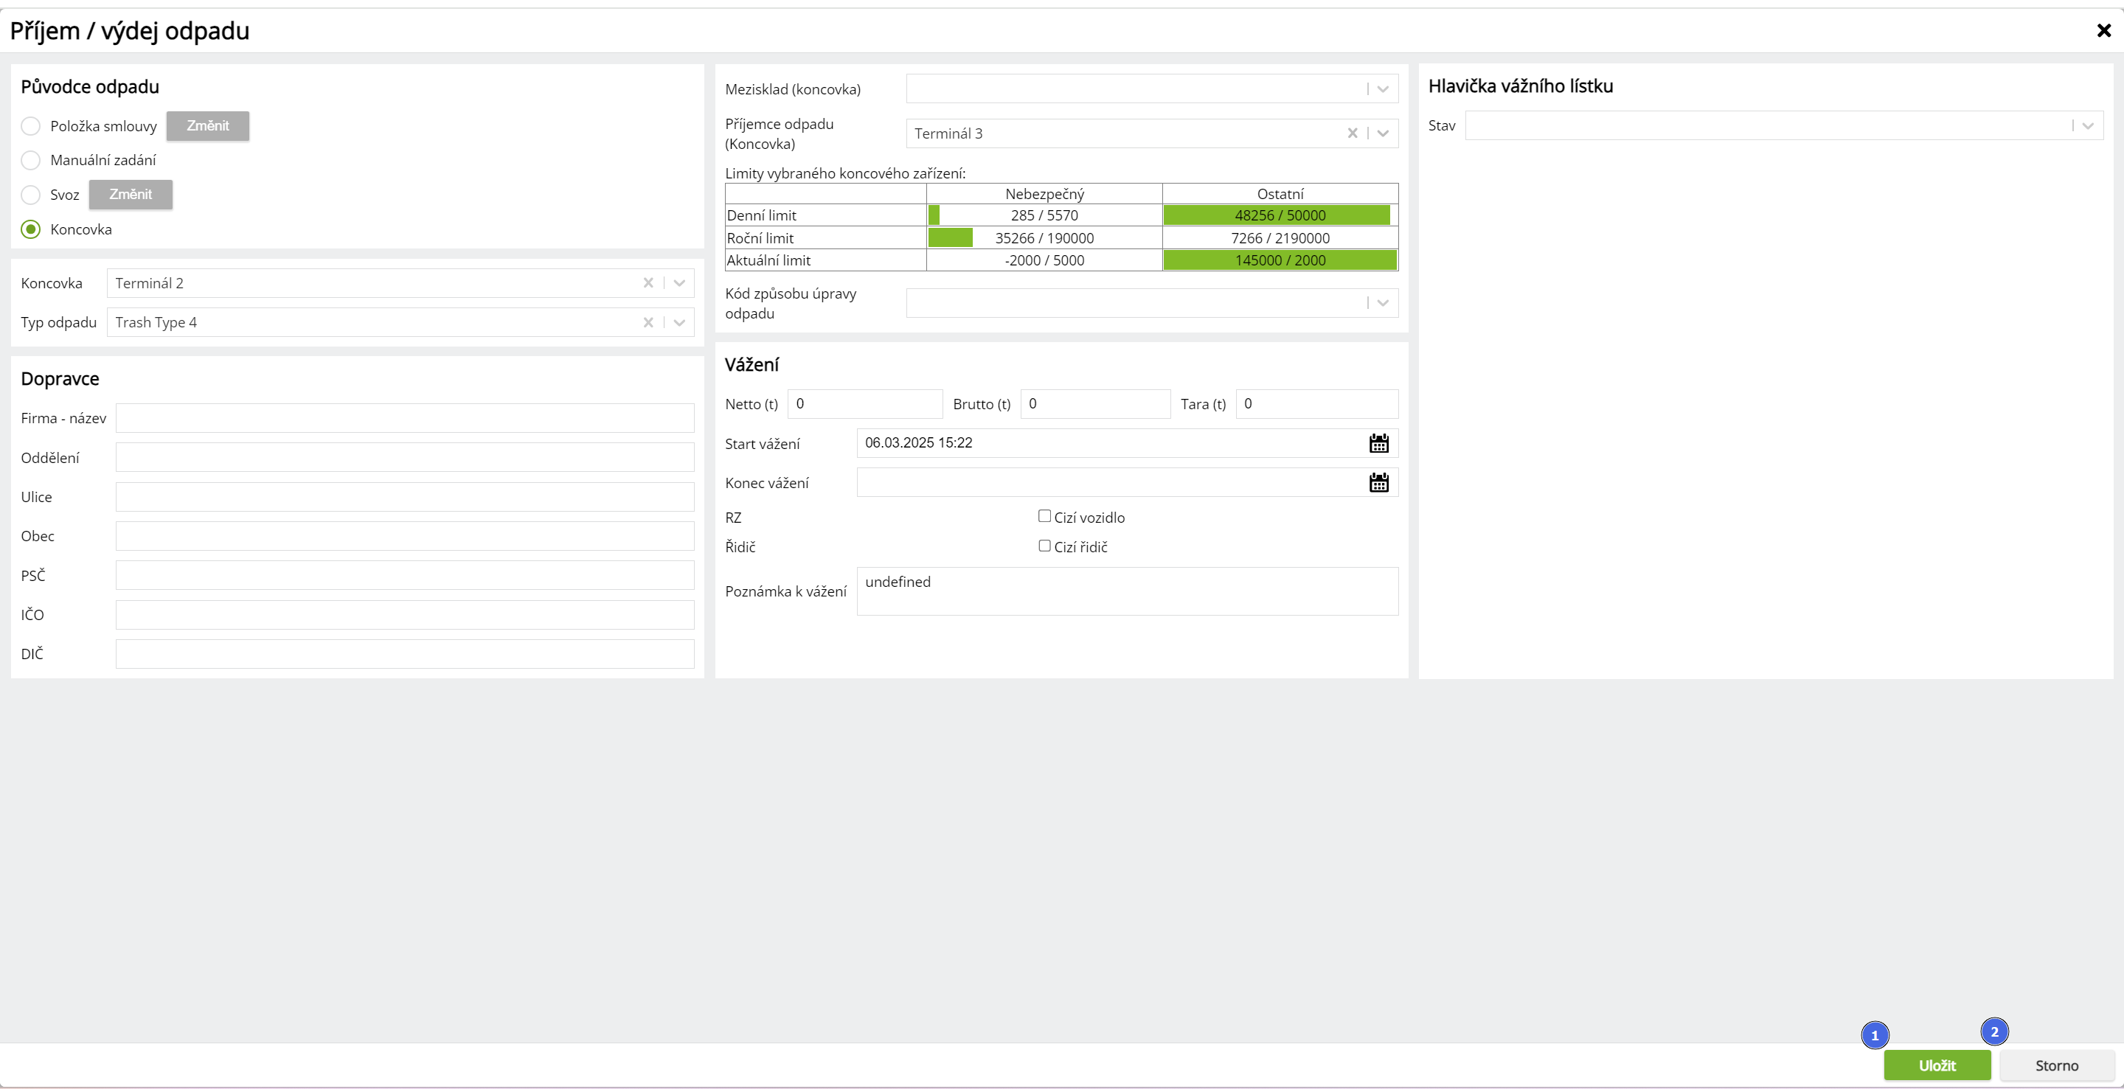Viewport: 2124px width, 1089px height.
Task: Click the annotation badge numbered 1
Action: (x=1874, y=1035)
